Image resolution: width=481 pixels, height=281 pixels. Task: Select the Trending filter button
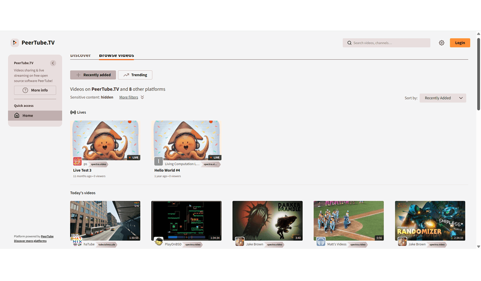pyautogui.click(x=135, y=75)
